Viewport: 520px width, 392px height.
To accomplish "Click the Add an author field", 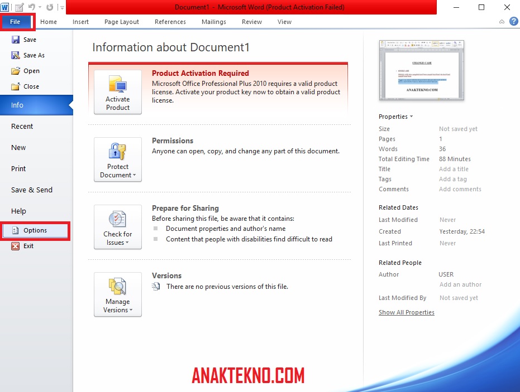I will tap(460, 284).
